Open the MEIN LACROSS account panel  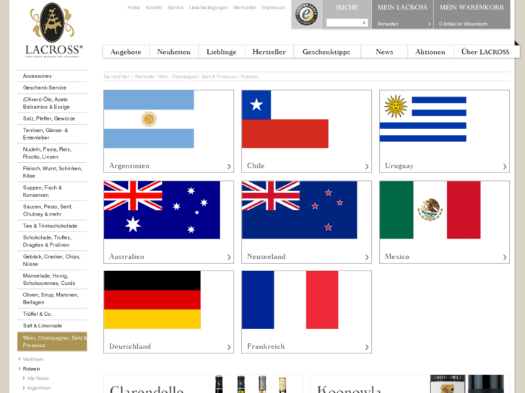point(402,14)
